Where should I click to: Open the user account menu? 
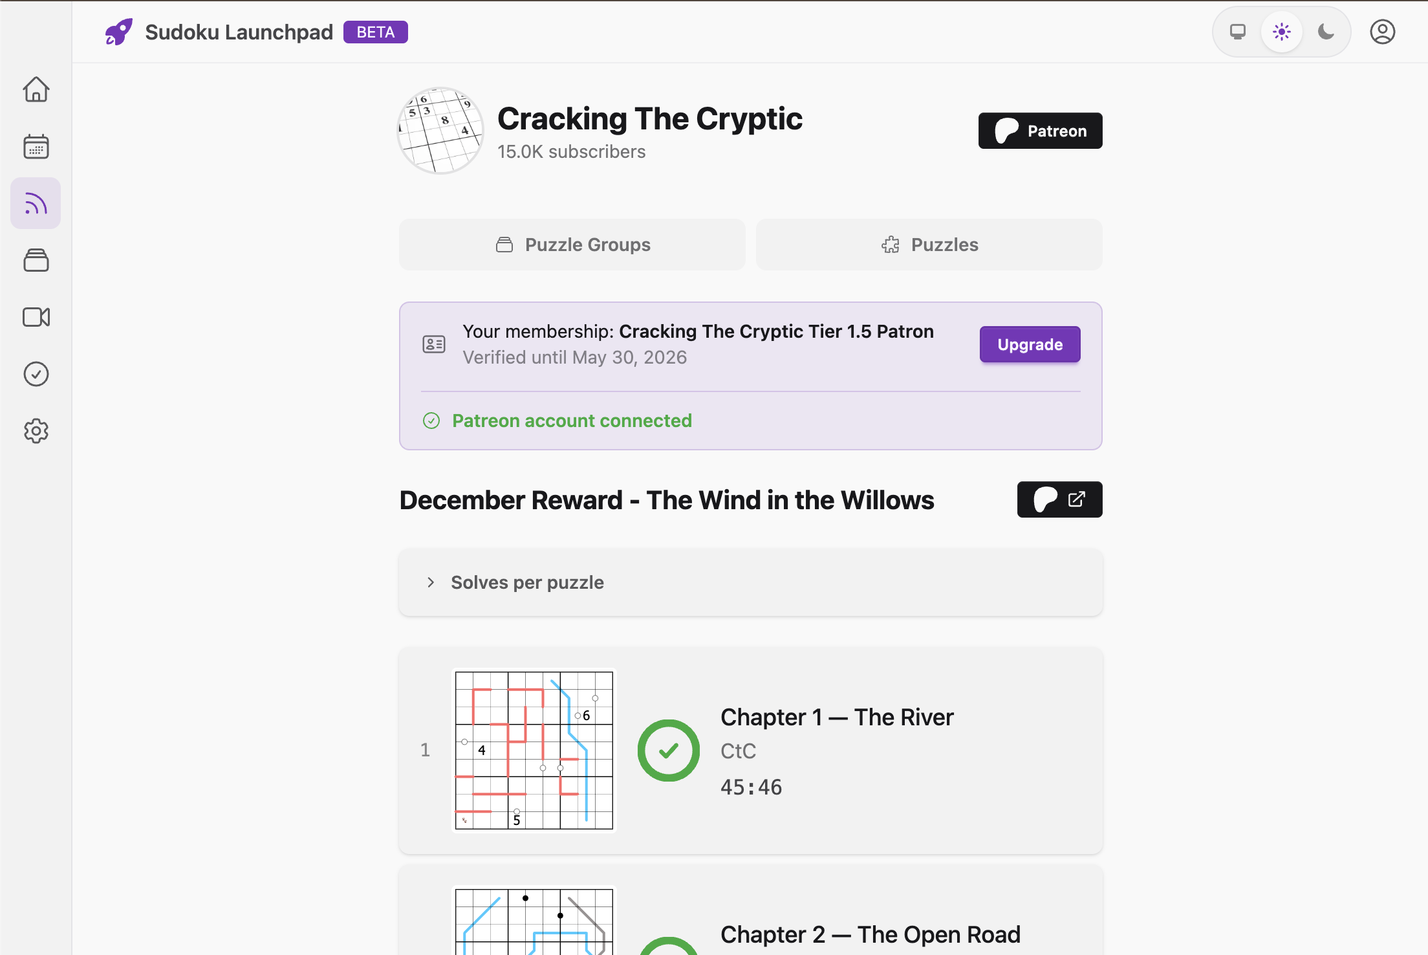point(1382,31)
